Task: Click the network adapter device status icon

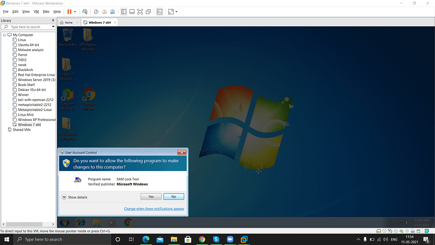Action: pyautogui.click(x=390, y=231)
